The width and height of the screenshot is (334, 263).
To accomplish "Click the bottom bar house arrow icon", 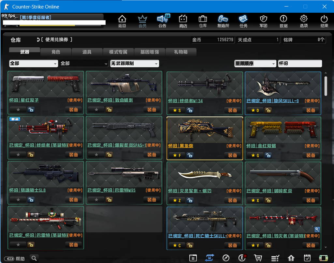I will (x=291, y=258).
